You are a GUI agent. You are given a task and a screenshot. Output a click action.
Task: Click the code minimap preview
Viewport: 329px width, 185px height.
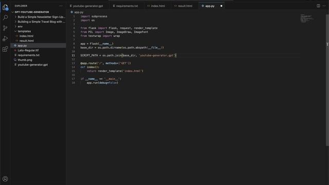point(307,18)
